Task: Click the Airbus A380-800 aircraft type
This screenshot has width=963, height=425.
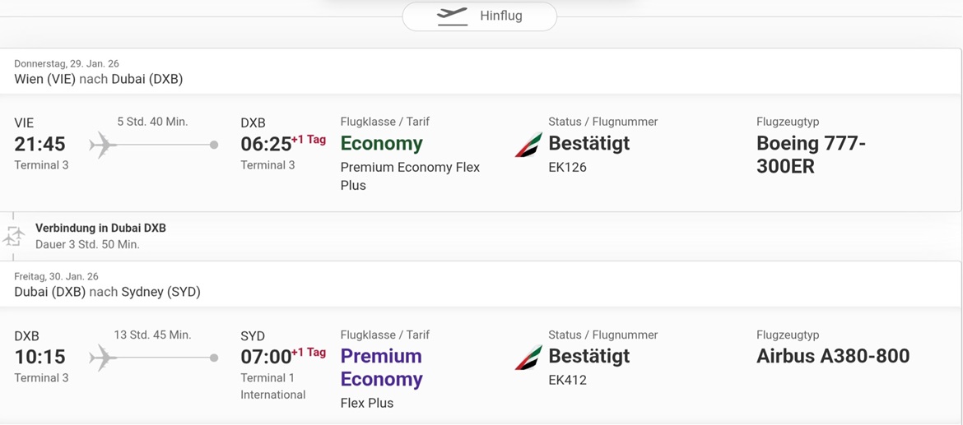Action: 832,356
